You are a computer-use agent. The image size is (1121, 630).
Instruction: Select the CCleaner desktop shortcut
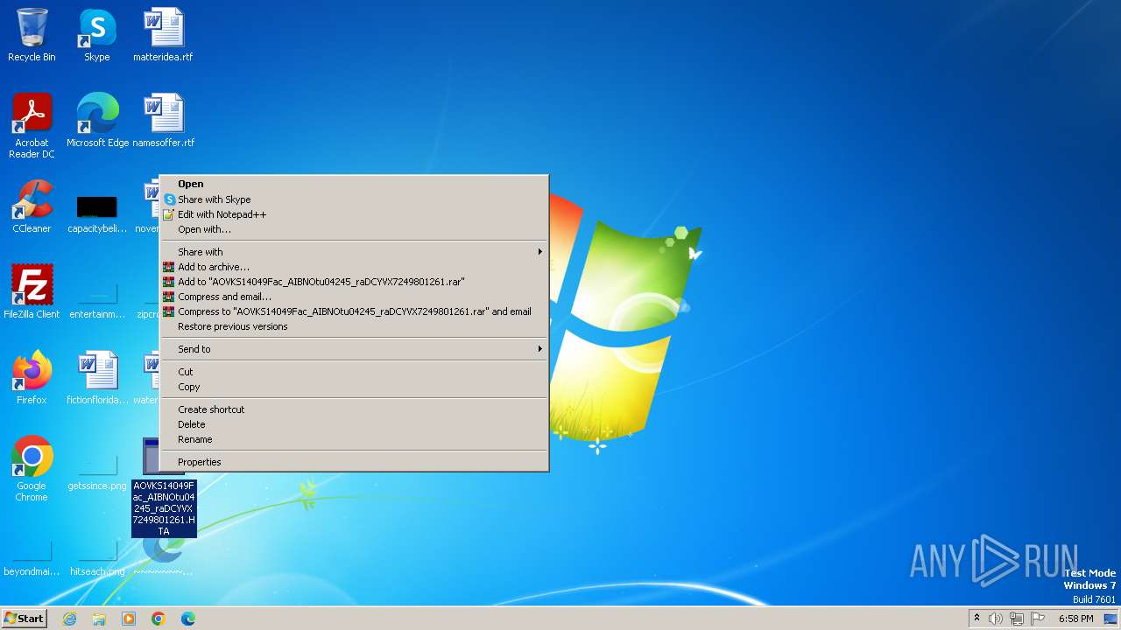coord(32,206)
